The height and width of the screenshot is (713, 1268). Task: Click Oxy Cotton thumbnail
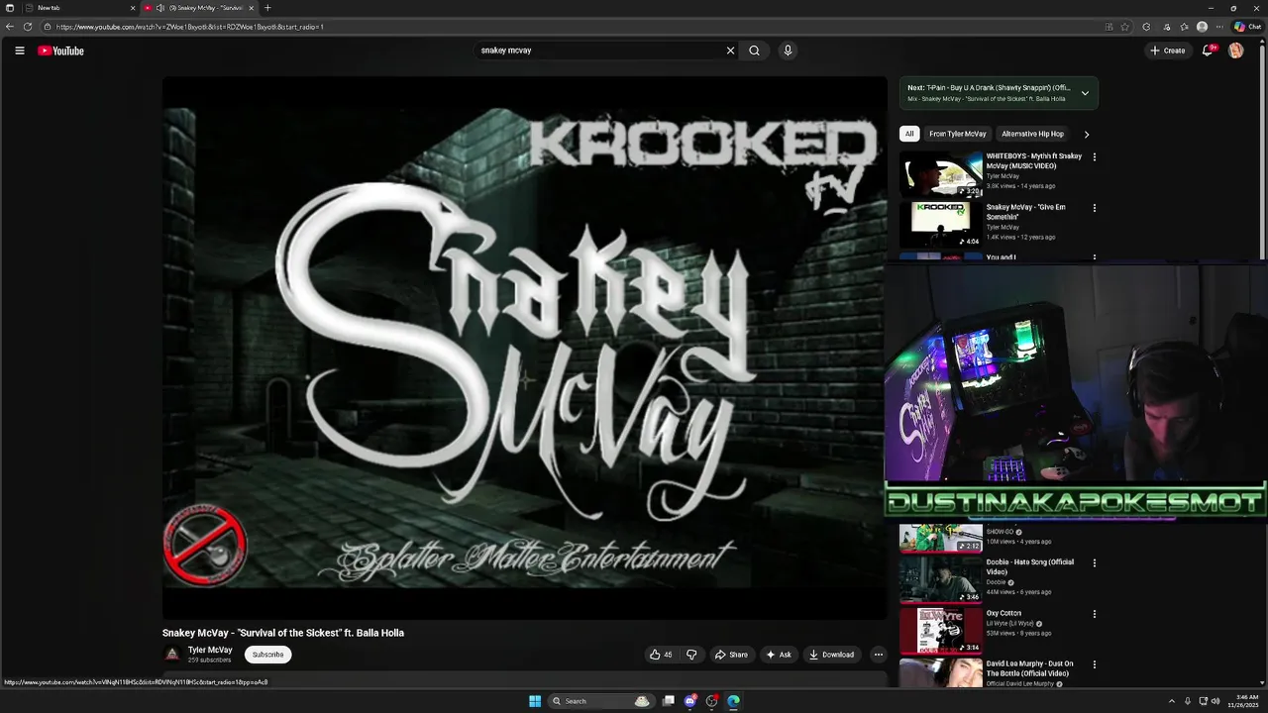941,631
